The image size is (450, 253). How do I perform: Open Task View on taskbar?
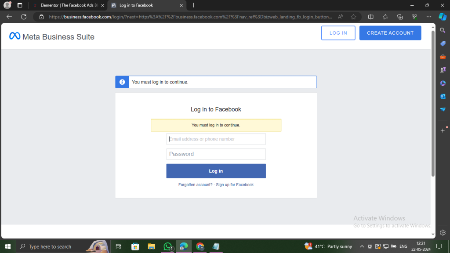point(118,246)
